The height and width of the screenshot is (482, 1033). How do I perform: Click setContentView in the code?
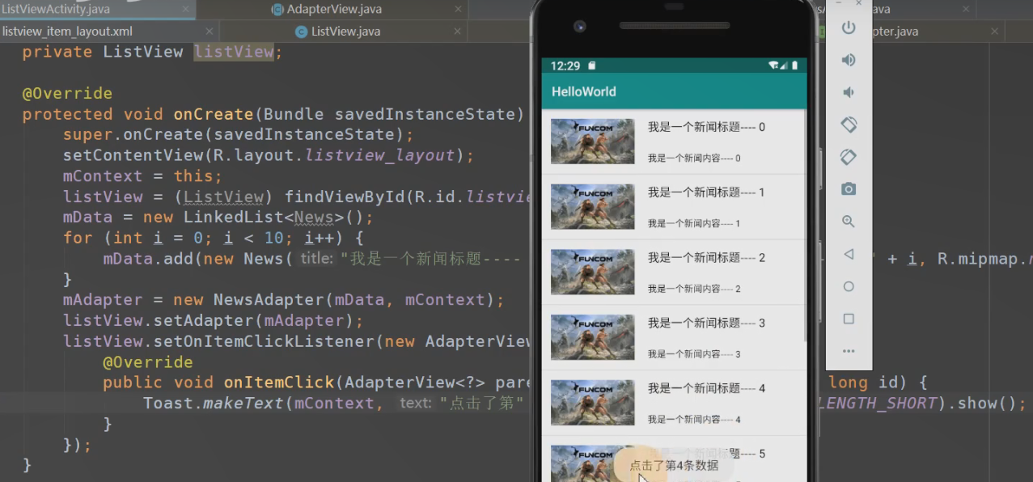(124, 155)
